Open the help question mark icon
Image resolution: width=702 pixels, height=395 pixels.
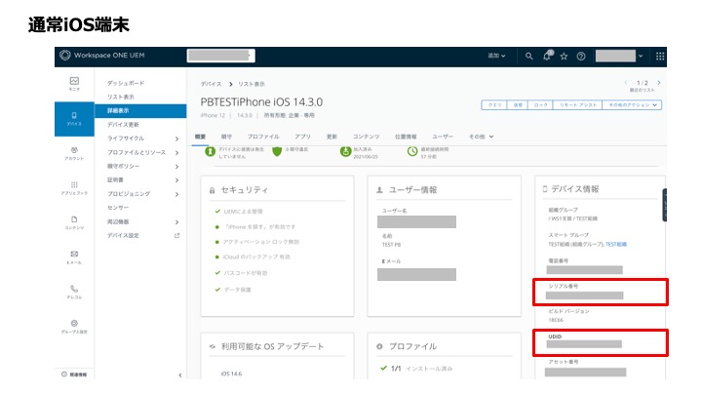point(581,56)
